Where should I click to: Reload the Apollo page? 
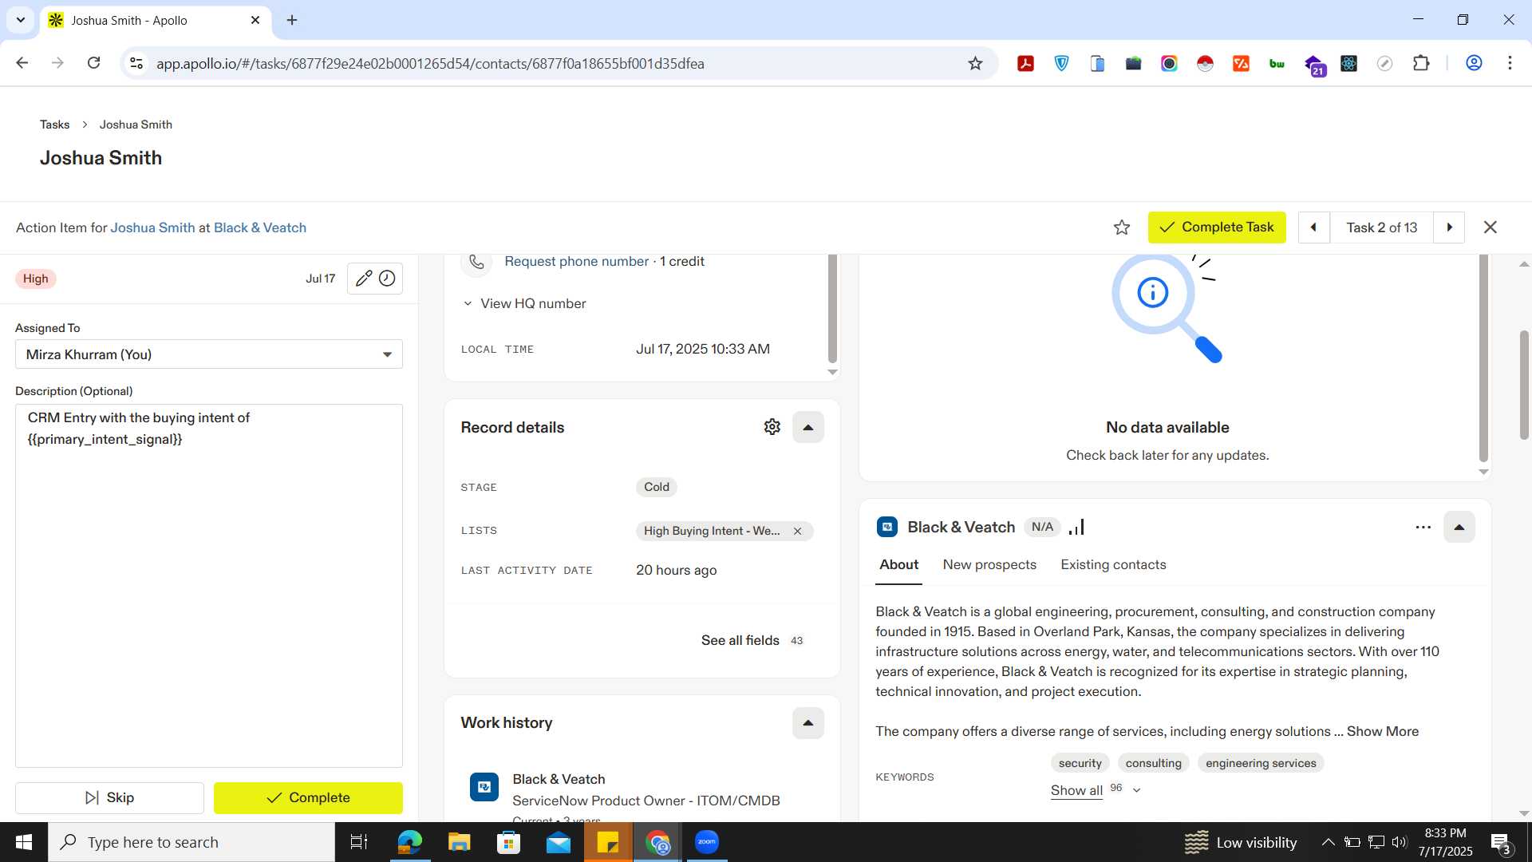(93, 63)
